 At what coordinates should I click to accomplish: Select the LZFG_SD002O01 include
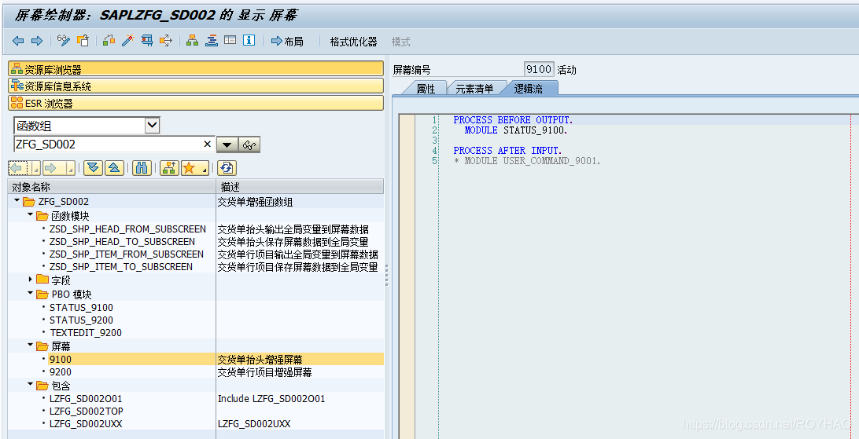(86, 398)
